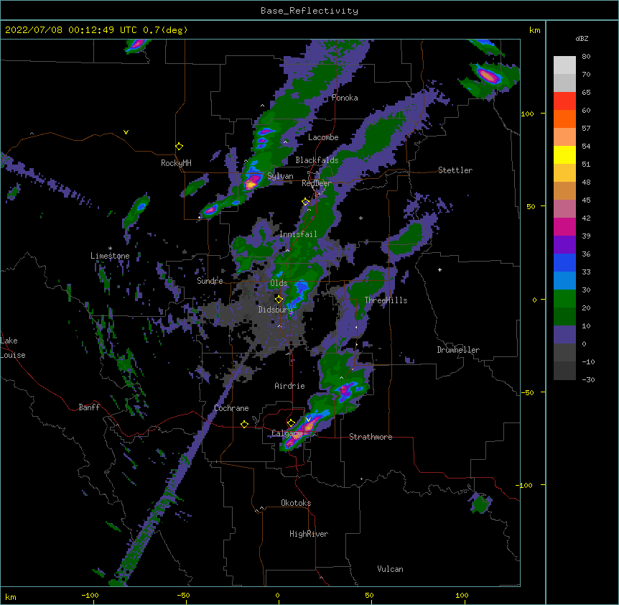This screenshot has width=619, height=605.
Task: Select the violet swatch between 10 and 0 dBZ
Action: (x=564, y=335)
